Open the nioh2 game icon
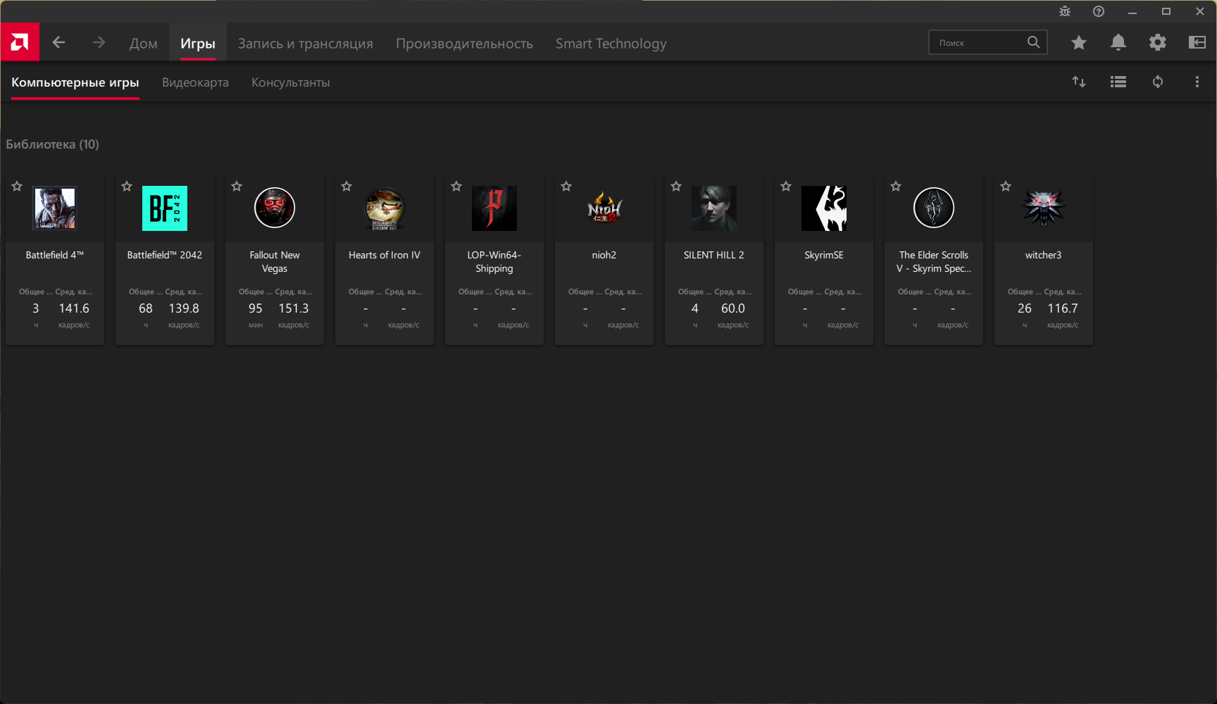The height and width of the screenshot is (704, 1217). (x=604, y=208)
